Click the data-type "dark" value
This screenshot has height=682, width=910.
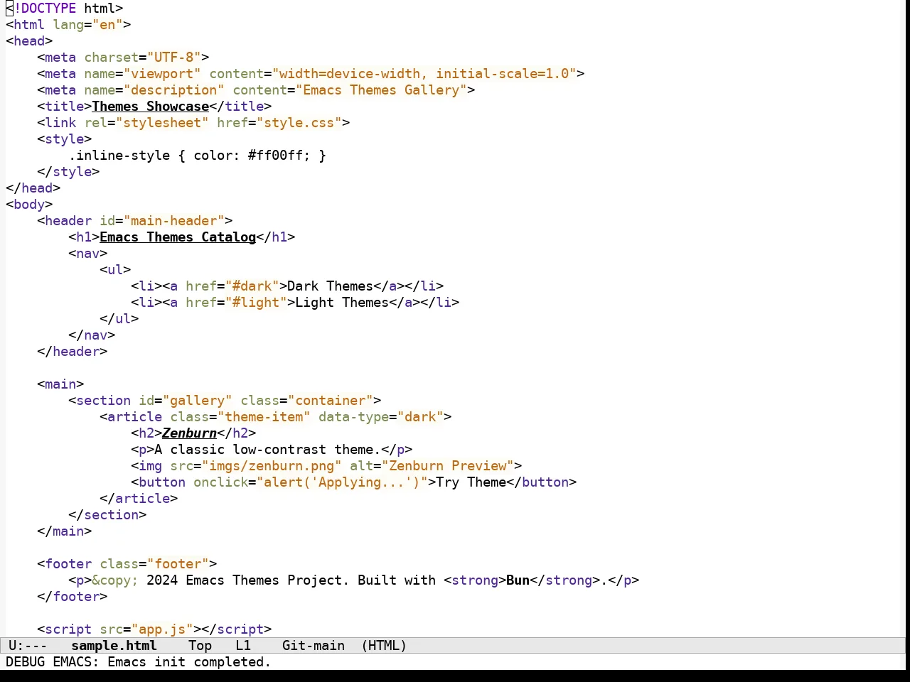[x=420, y=417]
